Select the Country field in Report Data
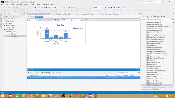 13,34
